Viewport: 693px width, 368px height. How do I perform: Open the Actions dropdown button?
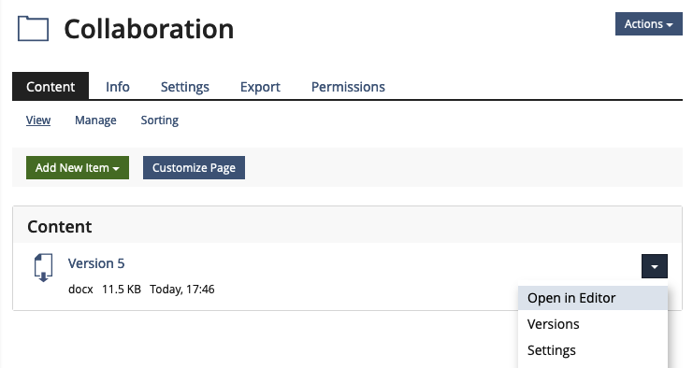pos(648,24)
